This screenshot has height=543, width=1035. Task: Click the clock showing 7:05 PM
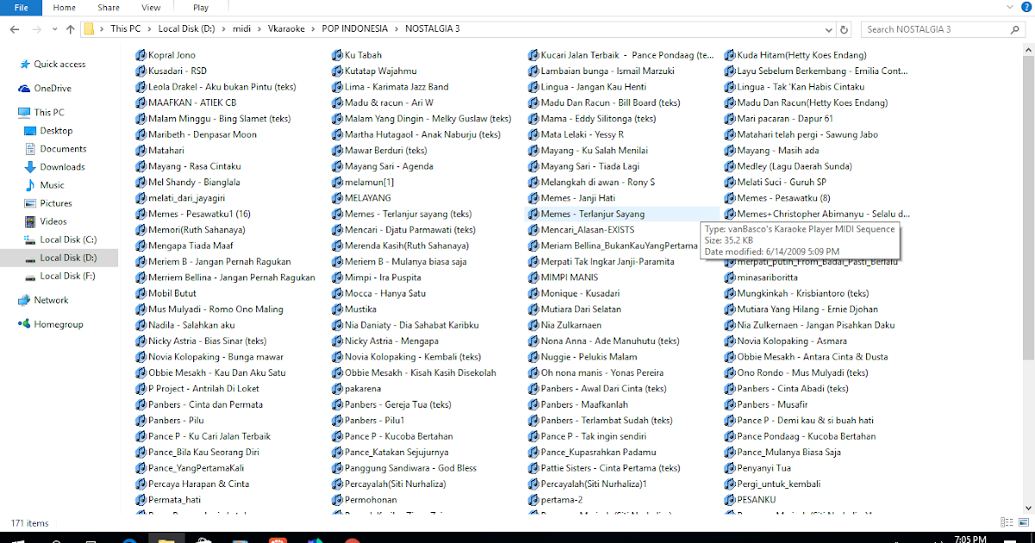tap(970, 539)
